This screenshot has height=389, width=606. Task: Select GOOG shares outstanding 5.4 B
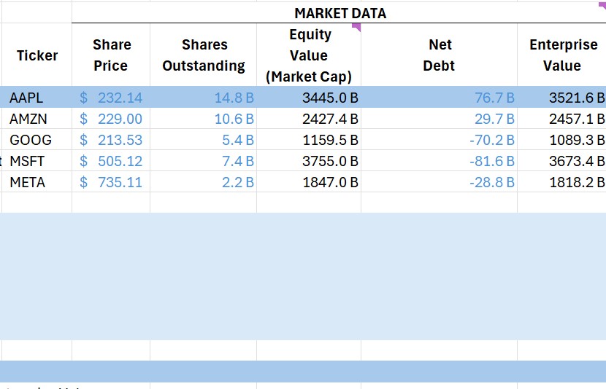click(x=238, y=140)
